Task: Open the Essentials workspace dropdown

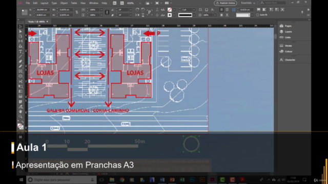Action: click(x=248, y=3)
